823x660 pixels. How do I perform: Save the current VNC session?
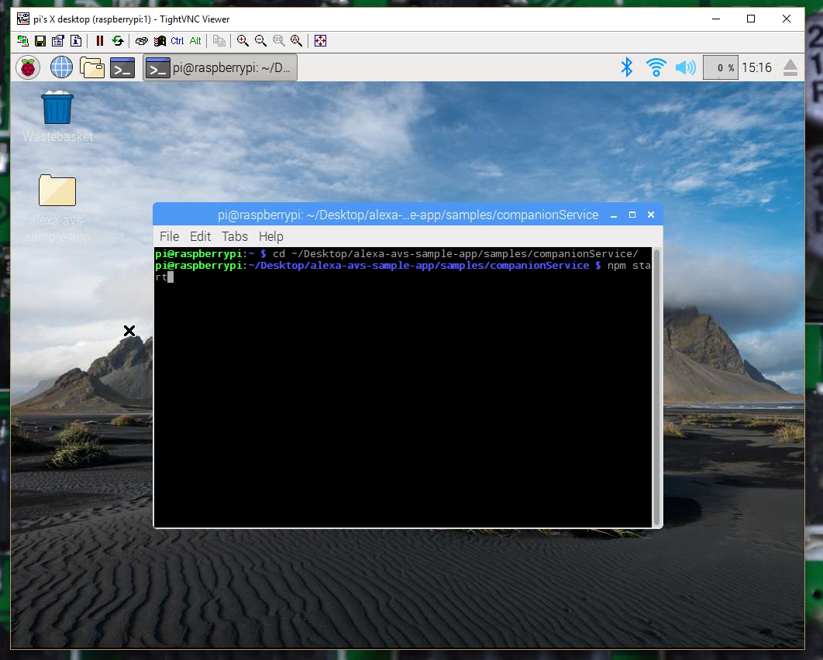[x=40, y=40]
